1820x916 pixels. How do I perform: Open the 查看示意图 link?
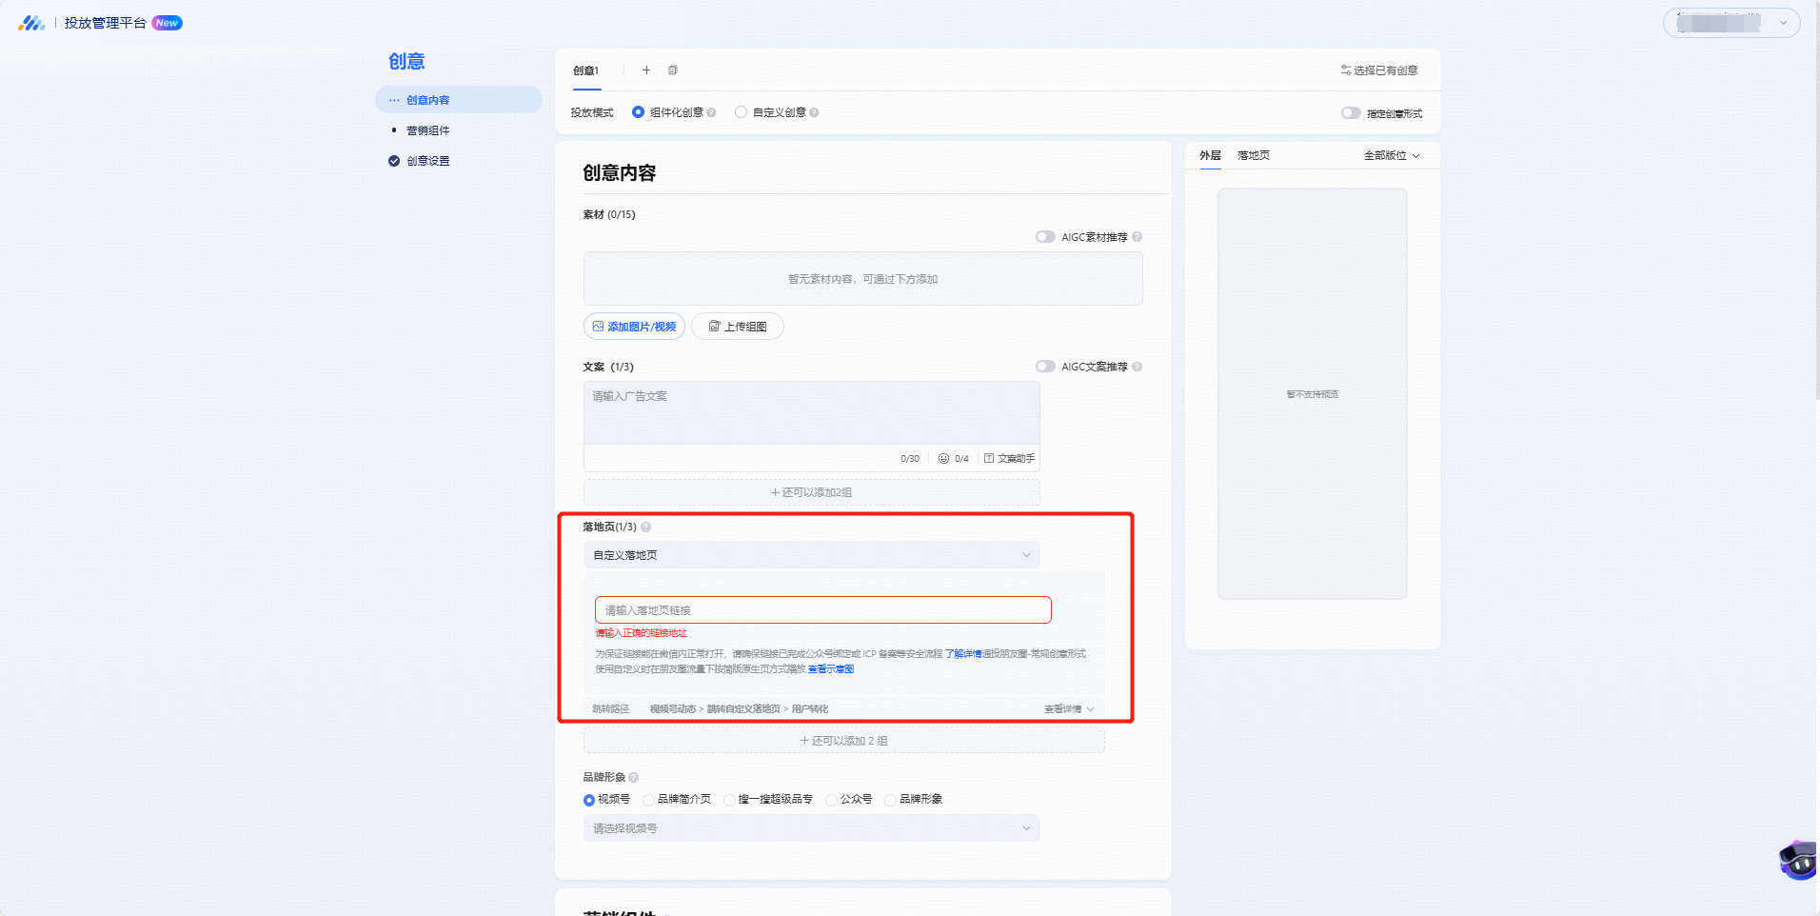point(831,669)
